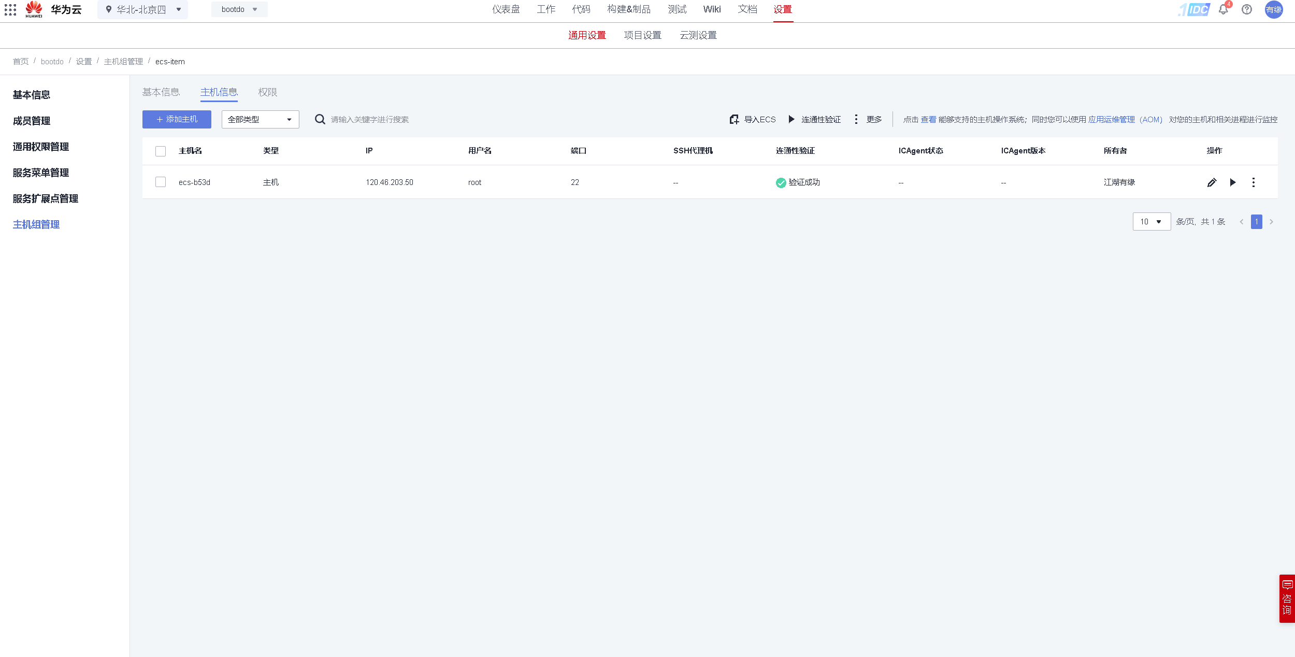Image resolution: width=1295 pixels, height=657 pixels.
Task: Open the page size 10 dropdown
Action: click(1151, 222)
